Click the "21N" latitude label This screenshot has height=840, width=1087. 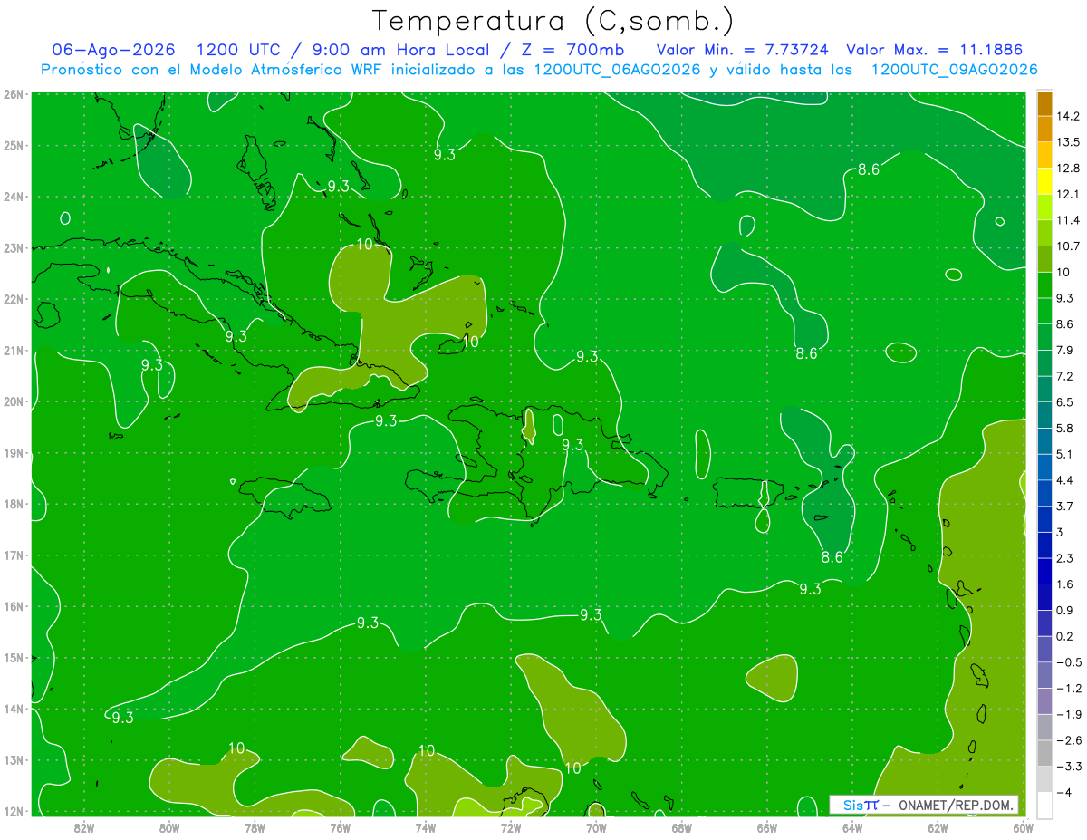[x=14, y=350]
